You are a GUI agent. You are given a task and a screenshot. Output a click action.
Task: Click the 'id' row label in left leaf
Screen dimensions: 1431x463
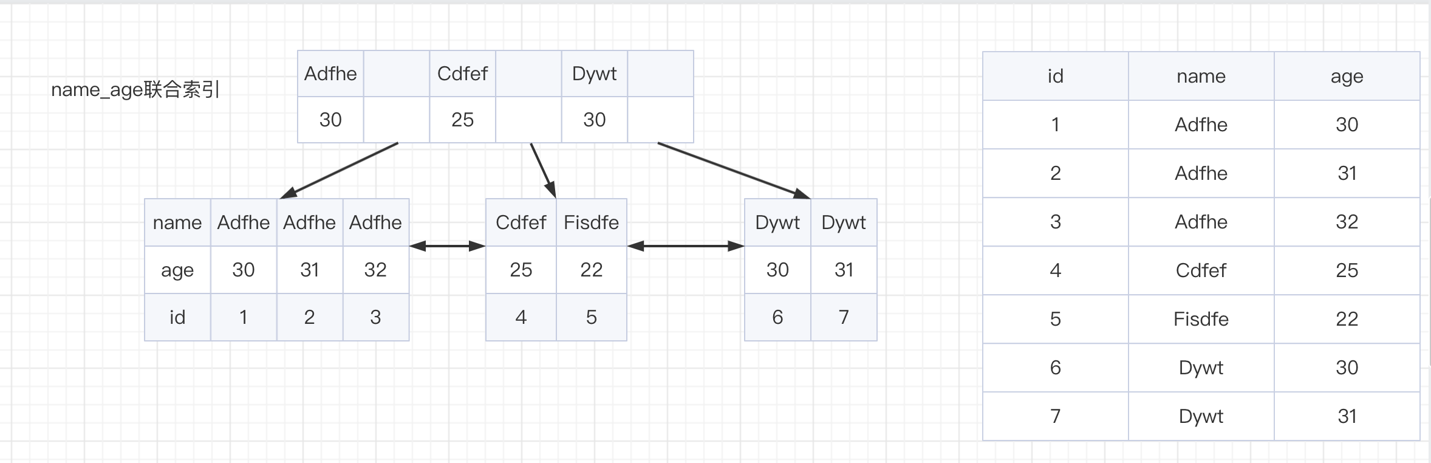177,317
